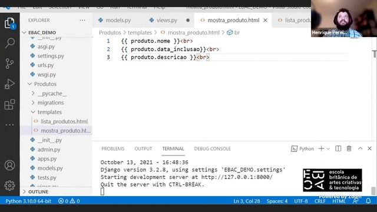377x212 pixels.
Task: Change line endings via CRLF entry
Action: coord(320,201)
